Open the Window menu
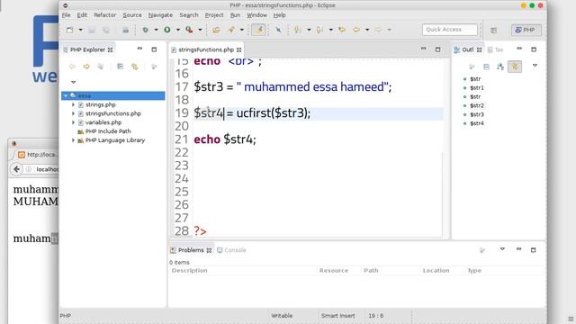This screenshot has width=576, height=324. [x=256, y=15]
